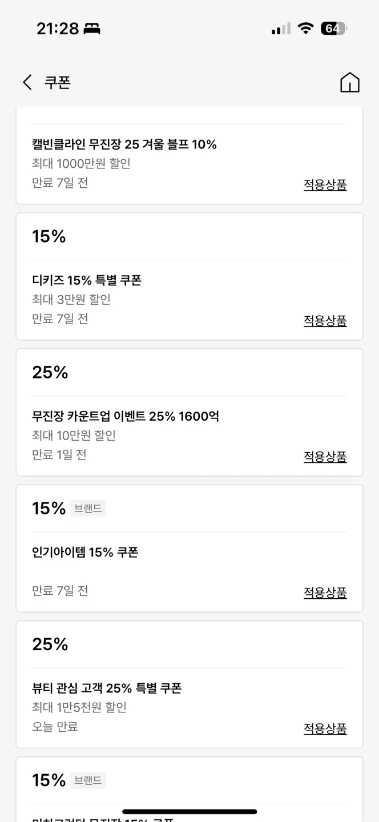Viewport: 379px width, 822px height.
Task: Tap the 무진장 카운트업 이벤트 25% coupon title
Action: click(x=126, y=416)
